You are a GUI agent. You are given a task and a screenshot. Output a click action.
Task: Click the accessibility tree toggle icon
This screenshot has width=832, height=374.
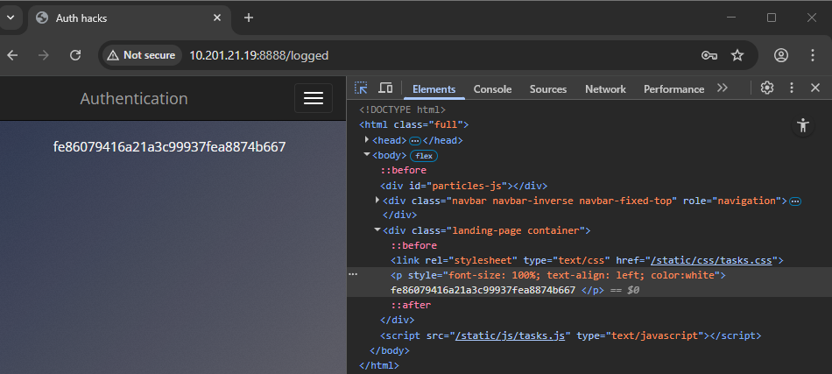(x=803, y=126)
